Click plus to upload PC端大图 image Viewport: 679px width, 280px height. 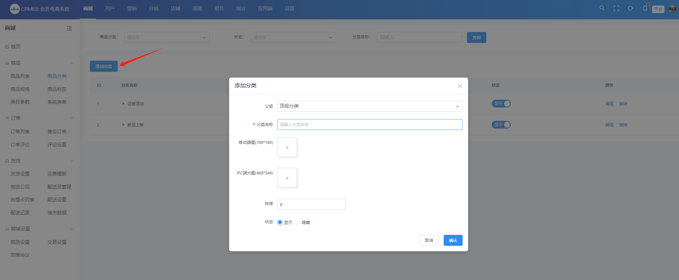click(x=287, y=178)
